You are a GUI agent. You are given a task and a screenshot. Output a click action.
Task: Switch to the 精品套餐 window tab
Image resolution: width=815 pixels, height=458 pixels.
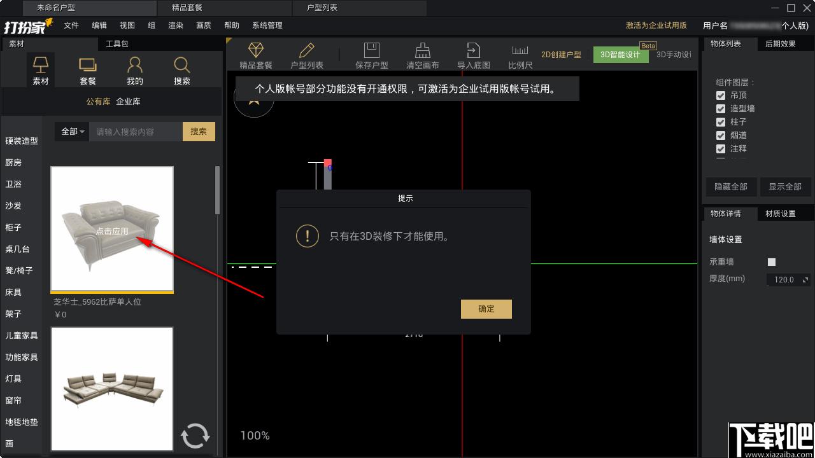click(x=225, y=8)
